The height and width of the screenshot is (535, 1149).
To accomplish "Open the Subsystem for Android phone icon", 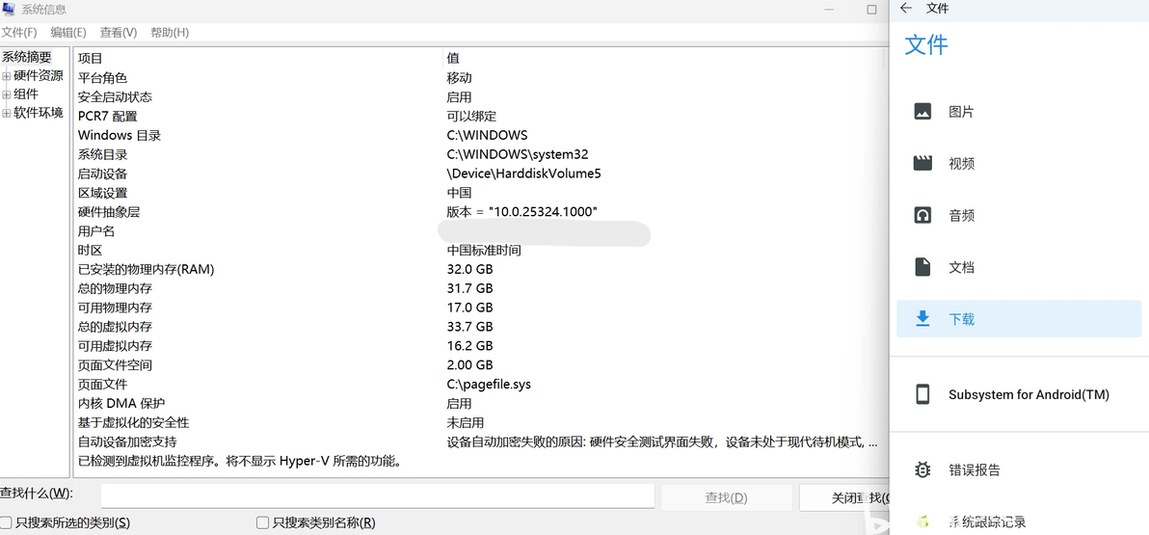I will (922, 394).
